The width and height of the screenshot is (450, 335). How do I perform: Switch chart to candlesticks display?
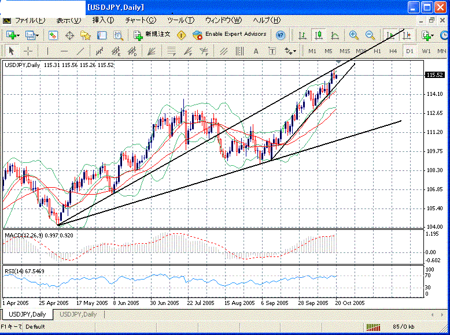318,35
